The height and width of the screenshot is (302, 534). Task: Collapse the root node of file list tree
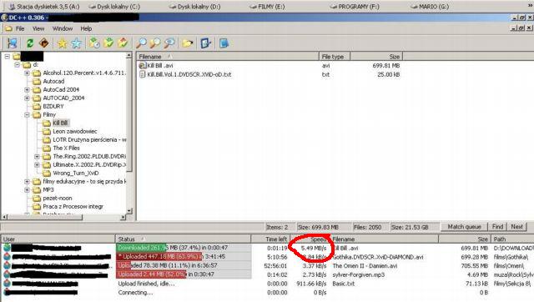click(x=8, y=56)
